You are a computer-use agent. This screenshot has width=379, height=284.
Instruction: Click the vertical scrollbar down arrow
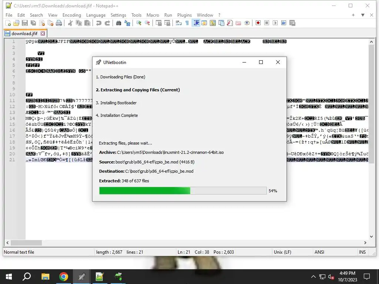click(x=371, y=237)
